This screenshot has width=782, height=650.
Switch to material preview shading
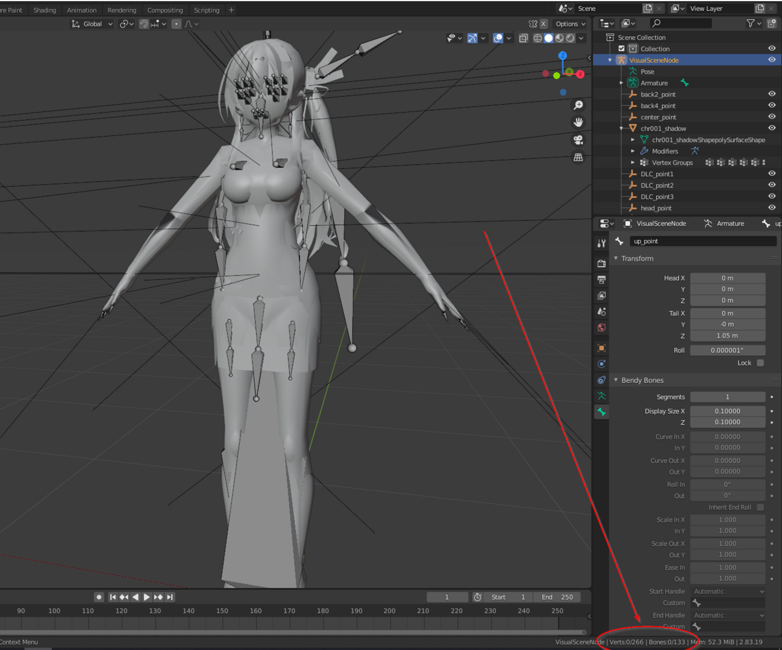click(x=560, y=38)
